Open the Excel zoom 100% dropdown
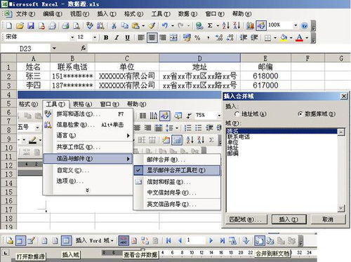Screen dimensions: 351x262 point(296,25)
